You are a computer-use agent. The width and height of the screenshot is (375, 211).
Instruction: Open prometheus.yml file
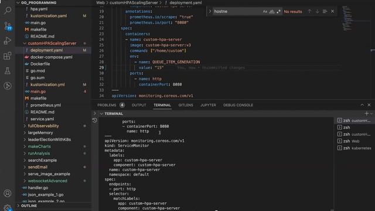pyautogui.click(x=46, y=105)
